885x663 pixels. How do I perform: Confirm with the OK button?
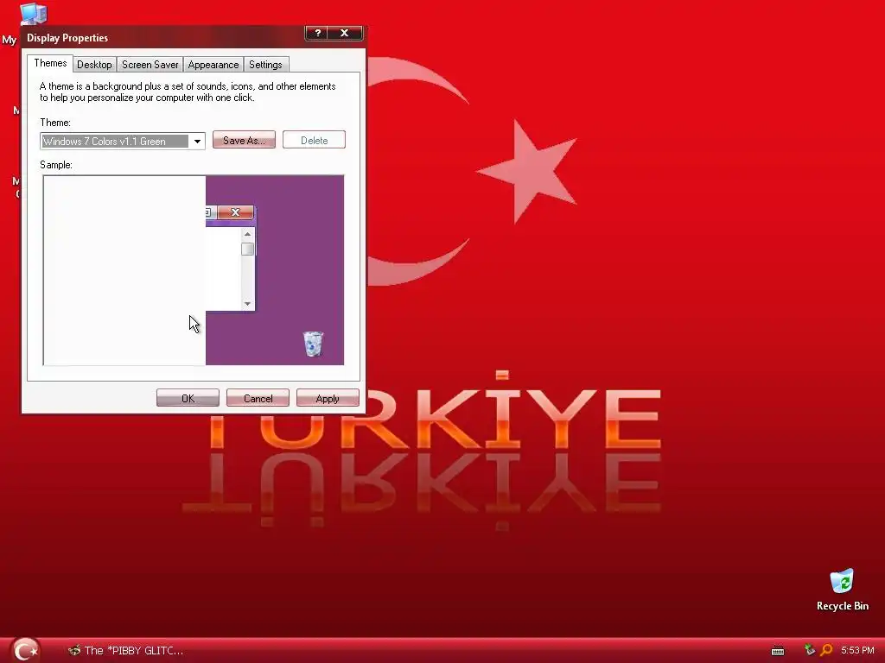pyautogui.click(x=188, y=398)
